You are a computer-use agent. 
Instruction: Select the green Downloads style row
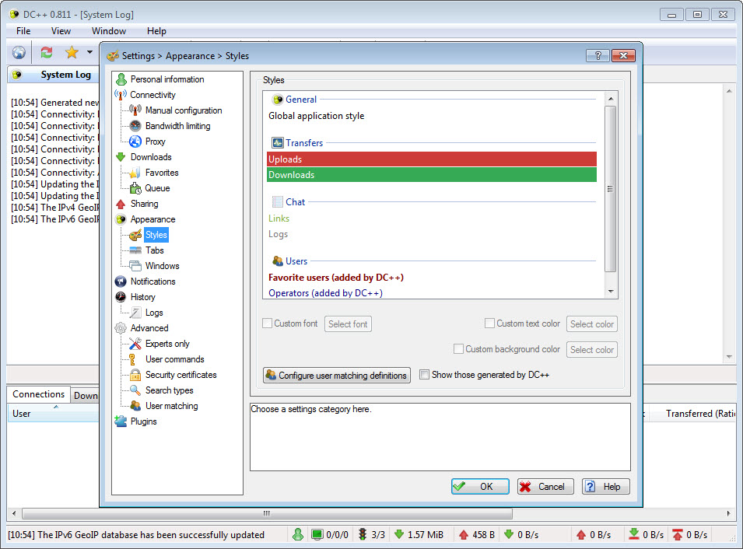(432, 175)
